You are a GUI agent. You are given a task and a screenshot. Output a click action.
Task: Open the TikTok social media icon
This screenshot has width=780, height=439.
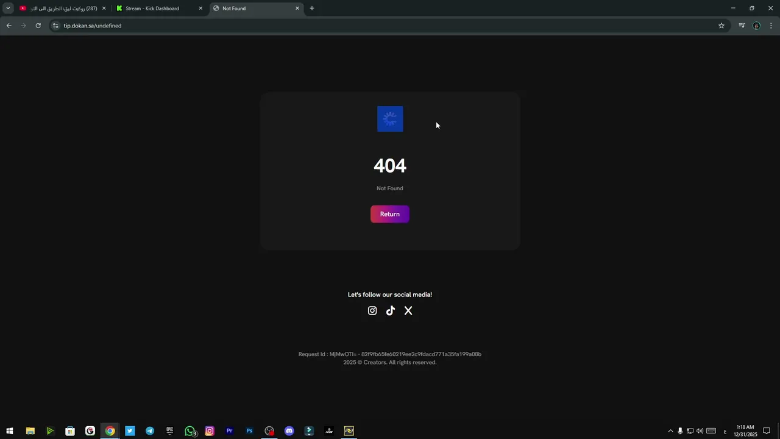point(391,310)
